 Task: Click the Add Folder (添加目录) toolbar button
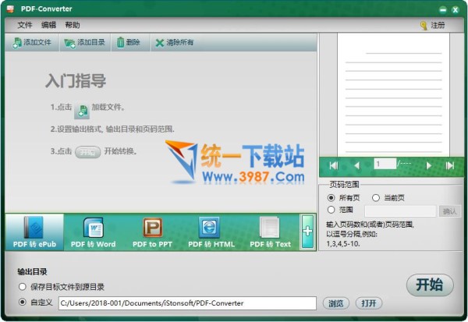85,42
